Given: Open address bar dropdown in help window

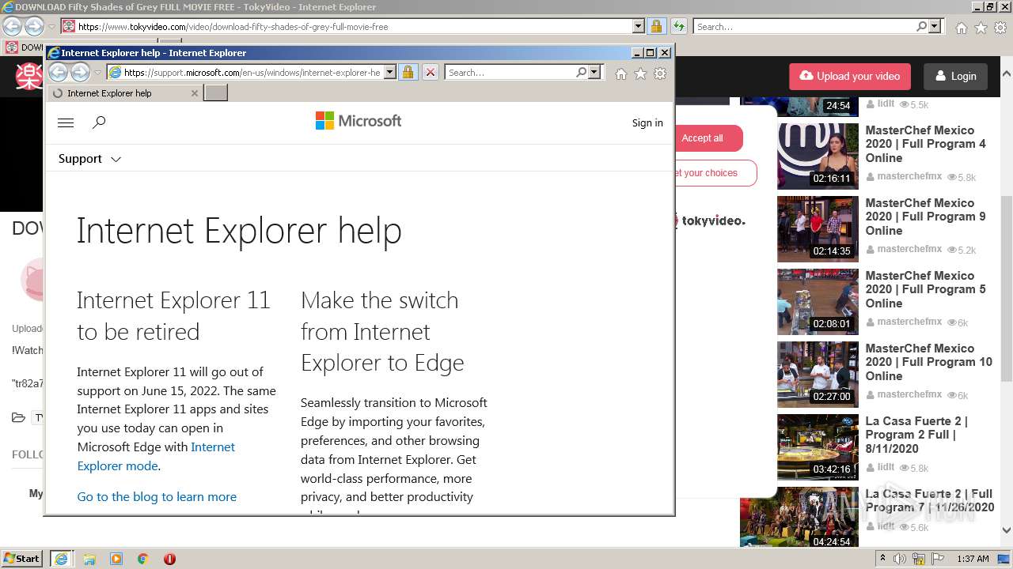Looking at the screenshot, I should click(389, 73).
